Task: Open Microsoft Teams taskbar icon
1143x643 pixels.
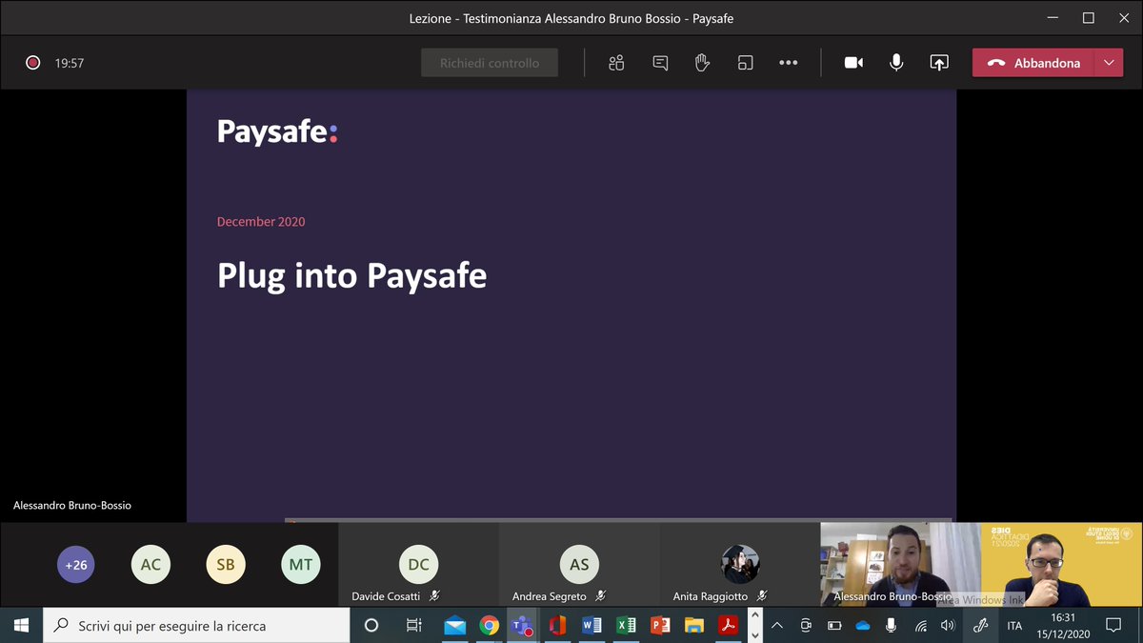Action: click(x=522, y=626)
